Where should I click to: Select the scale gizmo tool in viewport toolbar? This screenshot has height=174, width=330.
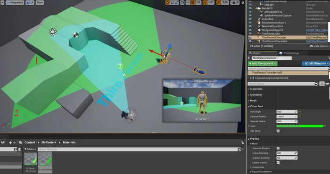coord(177,2)
